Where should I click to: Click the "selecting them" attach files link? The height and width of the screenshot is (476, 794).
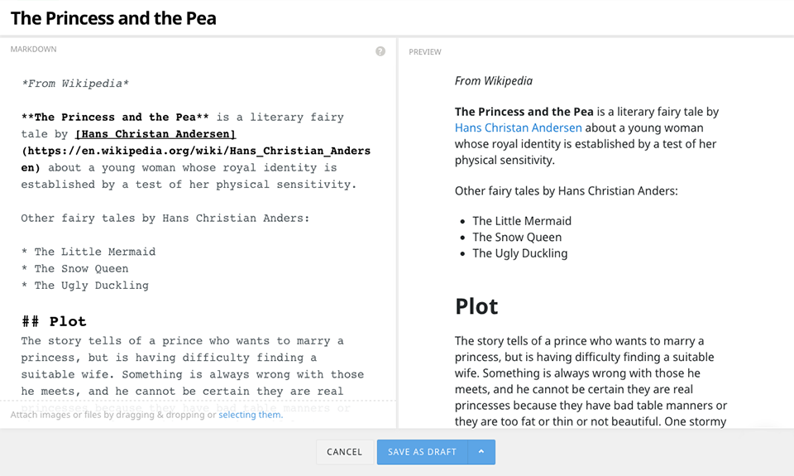point(251,415)
